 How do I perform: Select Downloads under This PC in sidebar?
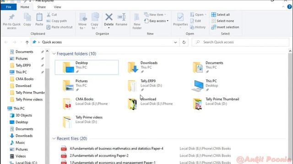24,136
